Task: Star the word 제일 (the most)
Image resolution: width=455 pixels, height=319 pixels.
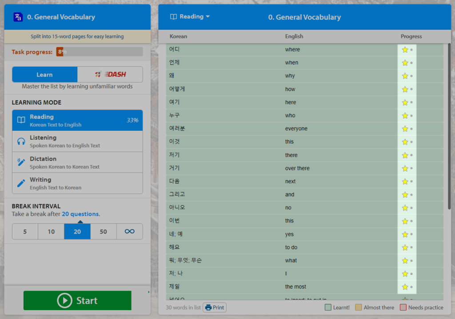Action: coord(405,287)
